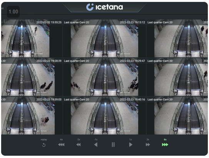
Task: Click the 1.00 value badge
Action: [x=13, y=12]
